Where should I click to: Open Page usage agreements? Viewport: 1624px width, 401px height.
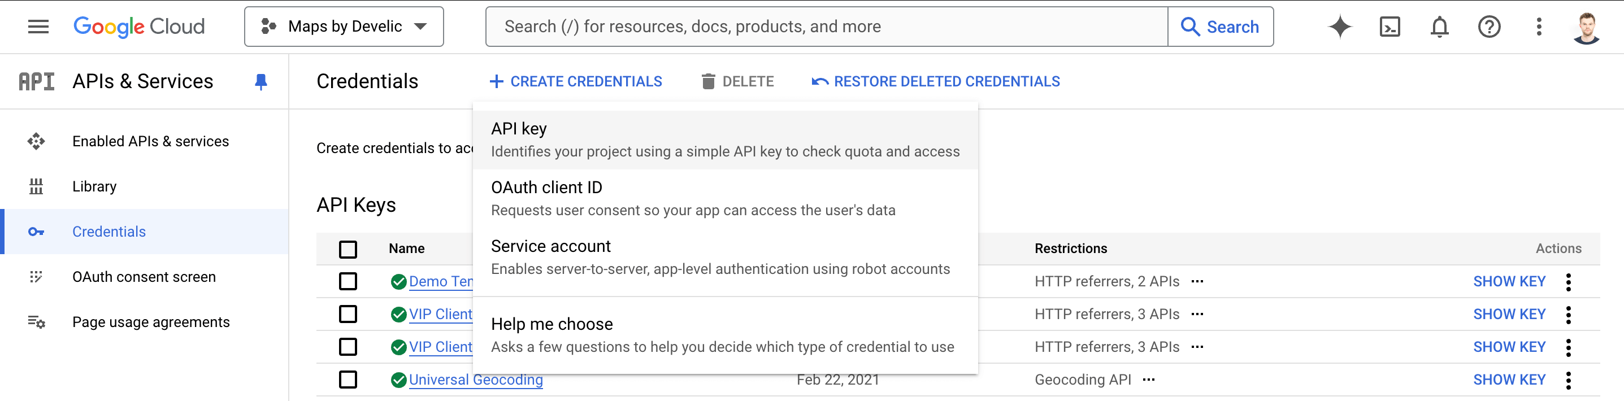coord(144,322)
